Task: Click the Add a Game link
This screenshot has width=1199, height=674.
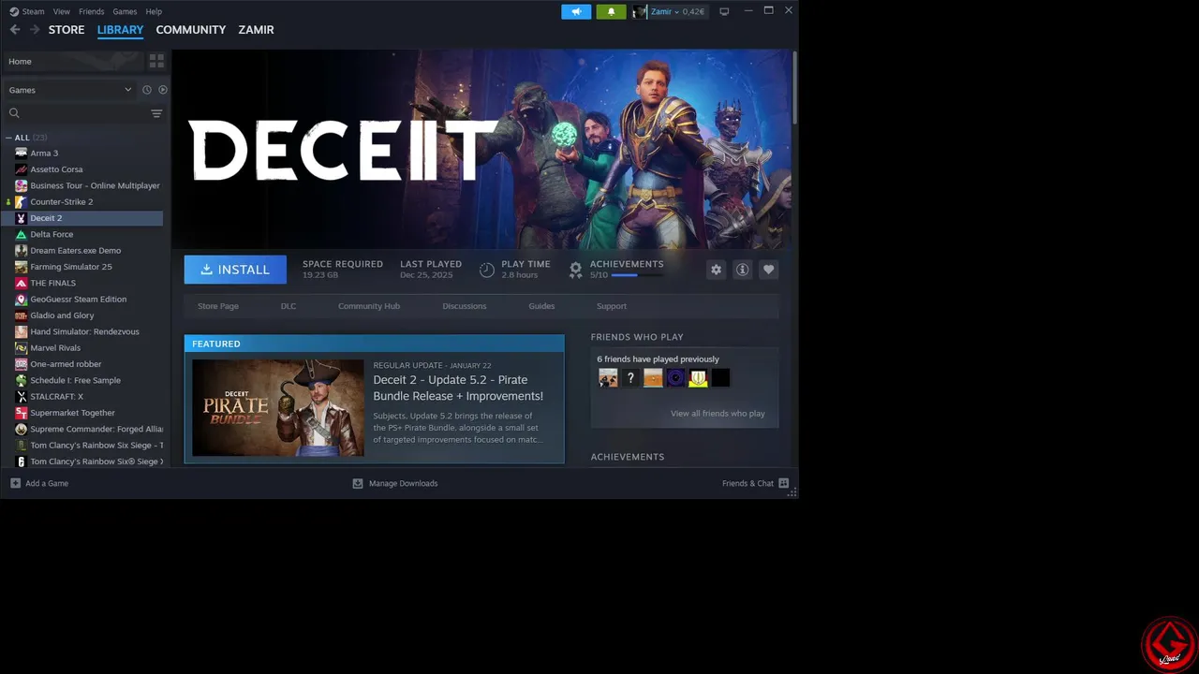Action: [x=47, y=483]
